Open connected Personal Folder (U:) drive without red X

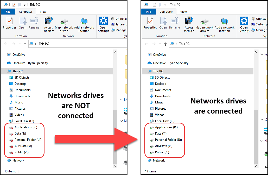point(166,140)
